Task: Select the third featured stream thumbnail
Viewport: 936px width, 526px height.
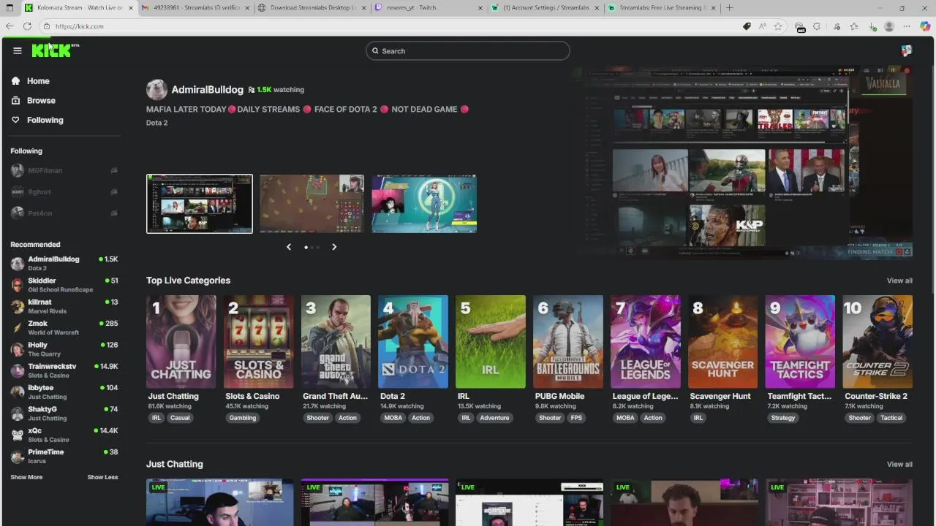Action: click(424, 204)
